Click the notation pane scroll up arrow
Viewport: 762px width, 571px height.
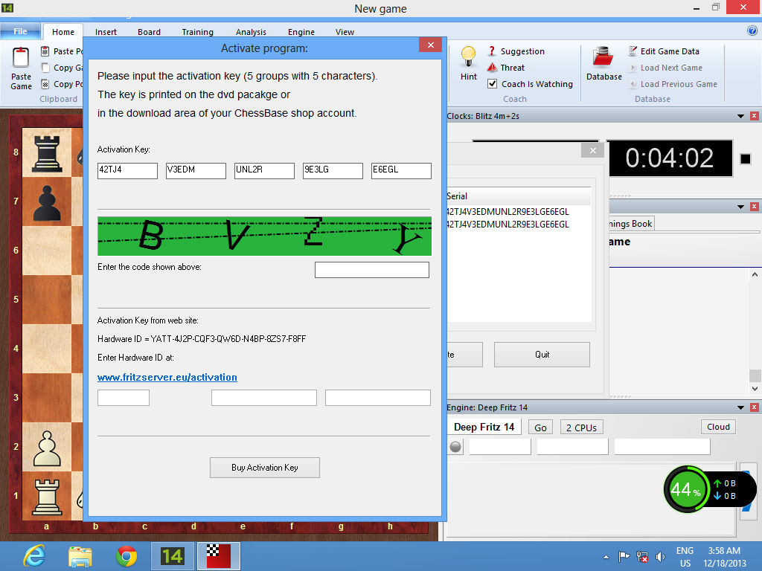755,274
